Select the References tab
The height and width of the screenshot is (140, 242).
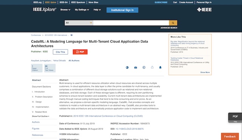[x=37, y=135]
